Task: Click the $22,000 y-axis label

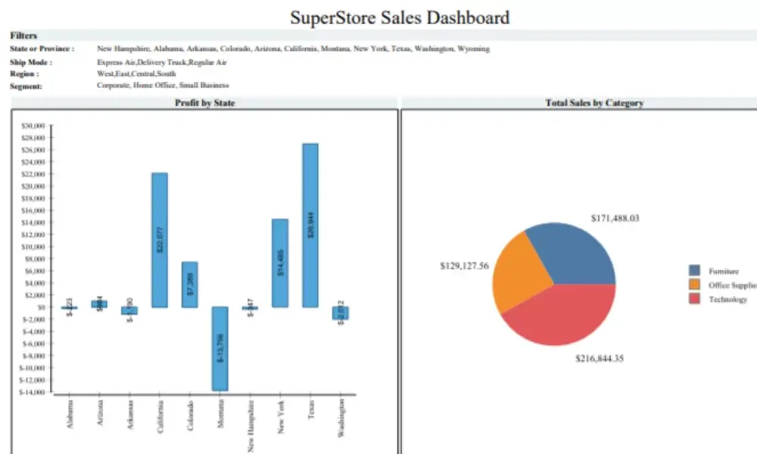Action: pyautogui.click(x=33, y=174)
